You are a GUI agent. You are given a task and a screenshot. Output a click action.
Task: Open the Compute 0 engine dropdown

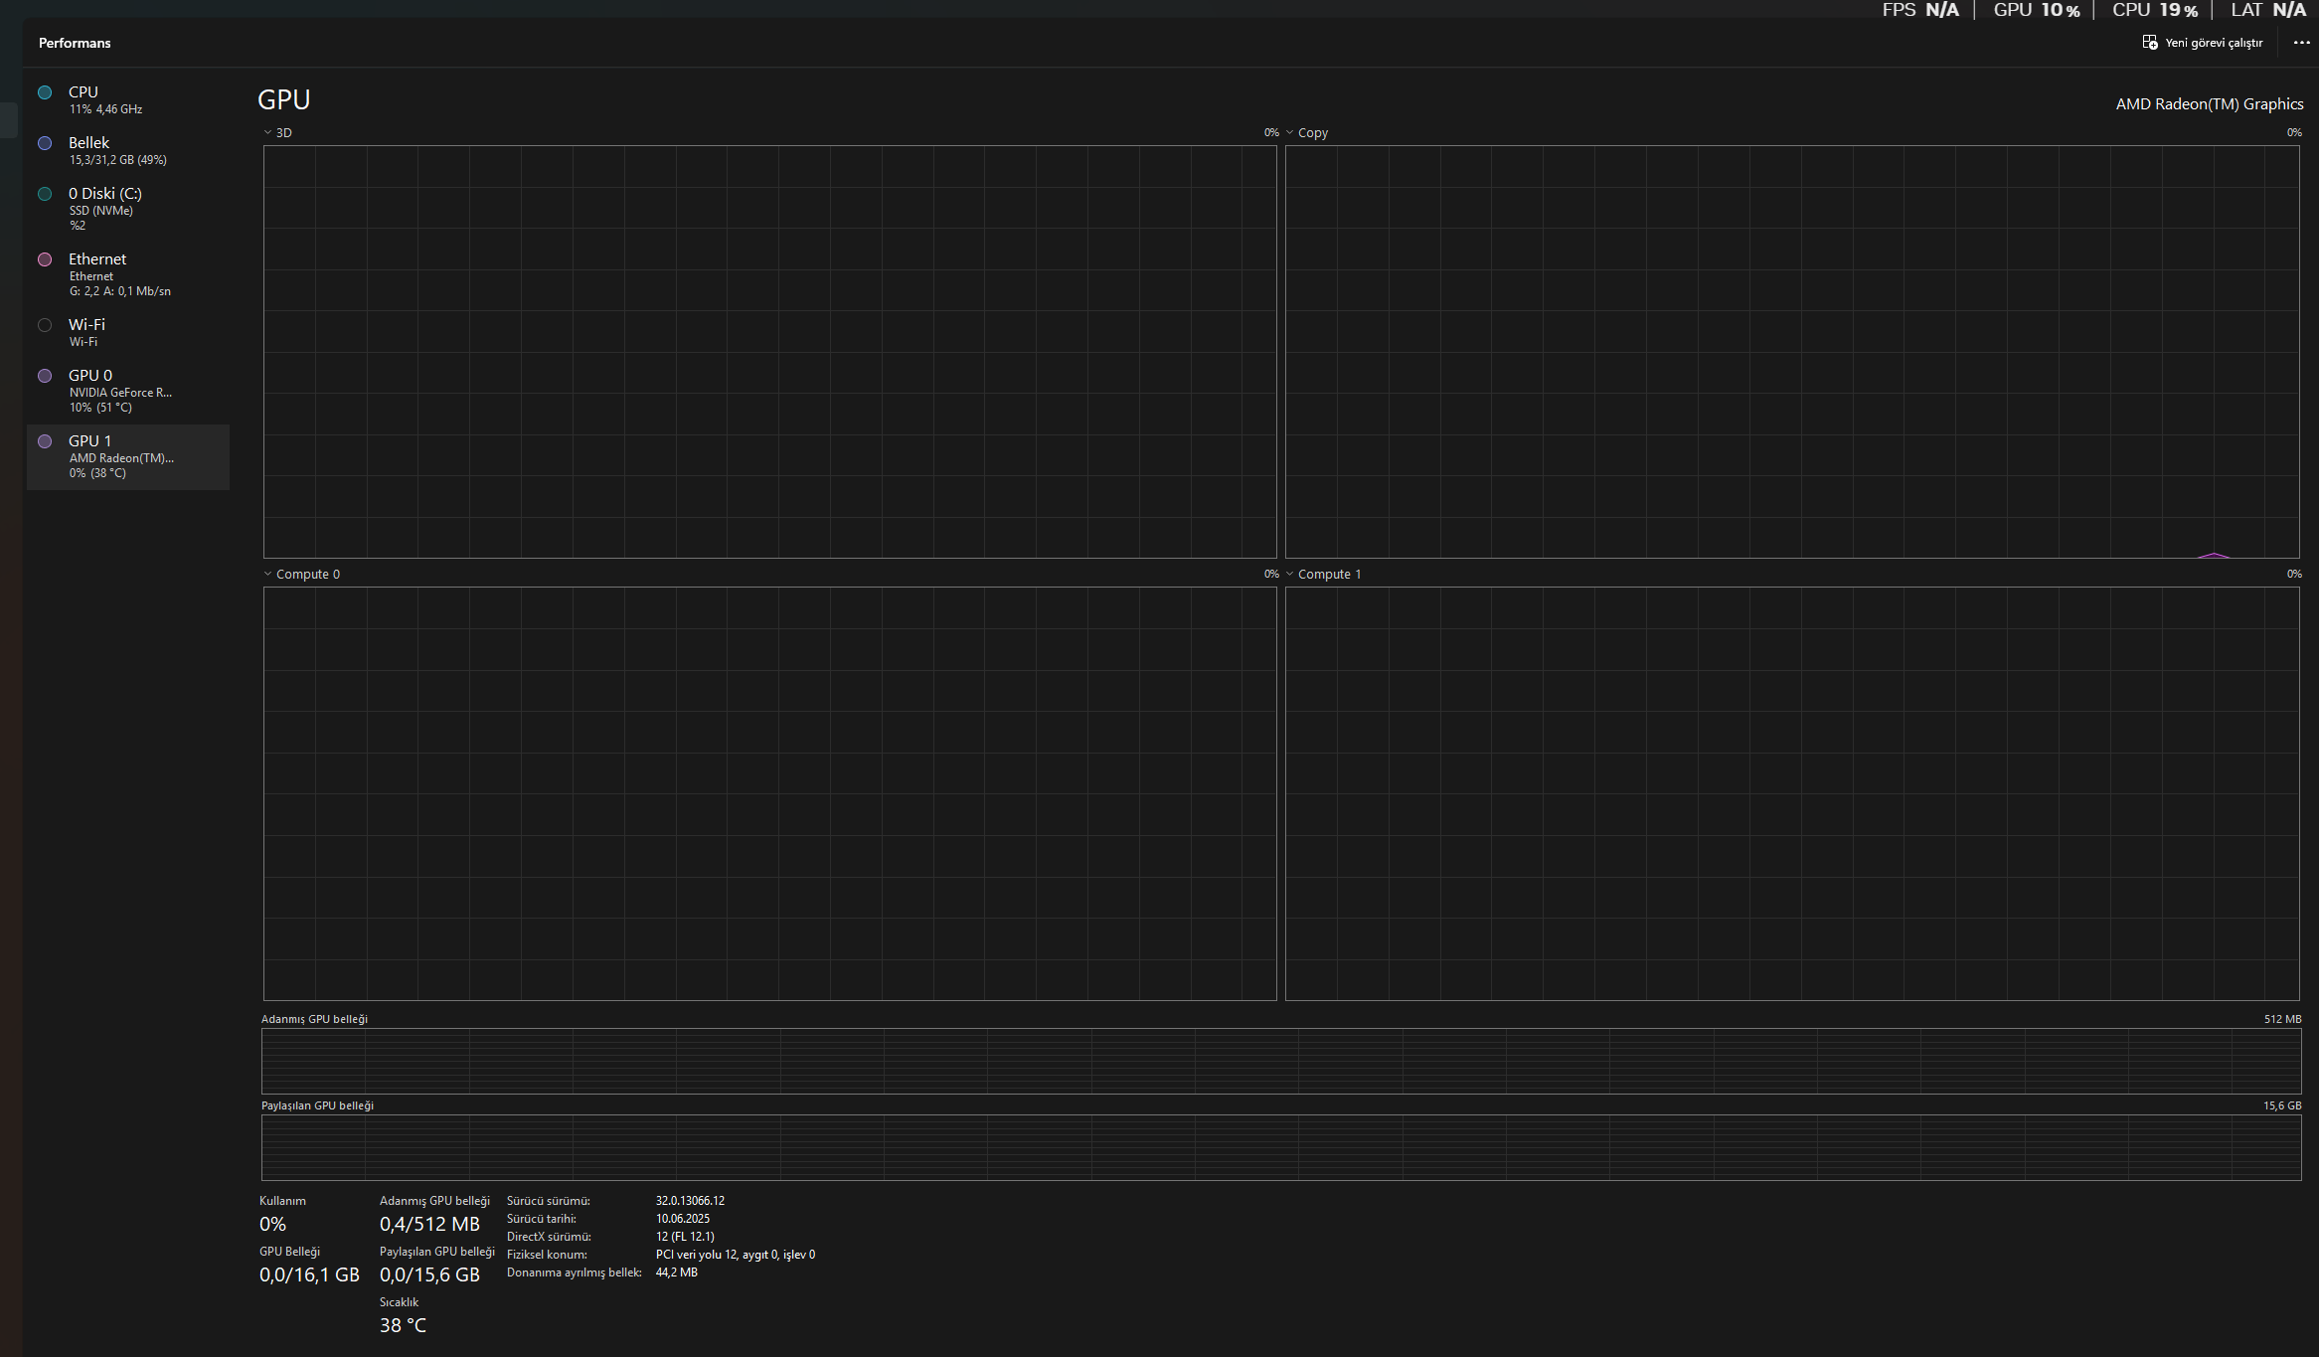301,574
